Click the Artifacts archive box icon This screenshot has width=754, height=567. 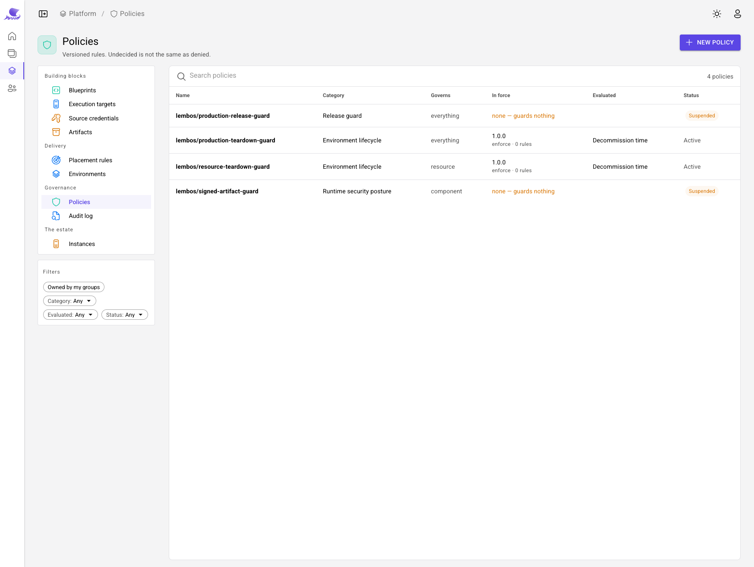(x=56, y=132)
